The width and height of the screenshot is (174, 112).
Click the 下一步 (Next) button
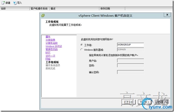coord(144,102)
